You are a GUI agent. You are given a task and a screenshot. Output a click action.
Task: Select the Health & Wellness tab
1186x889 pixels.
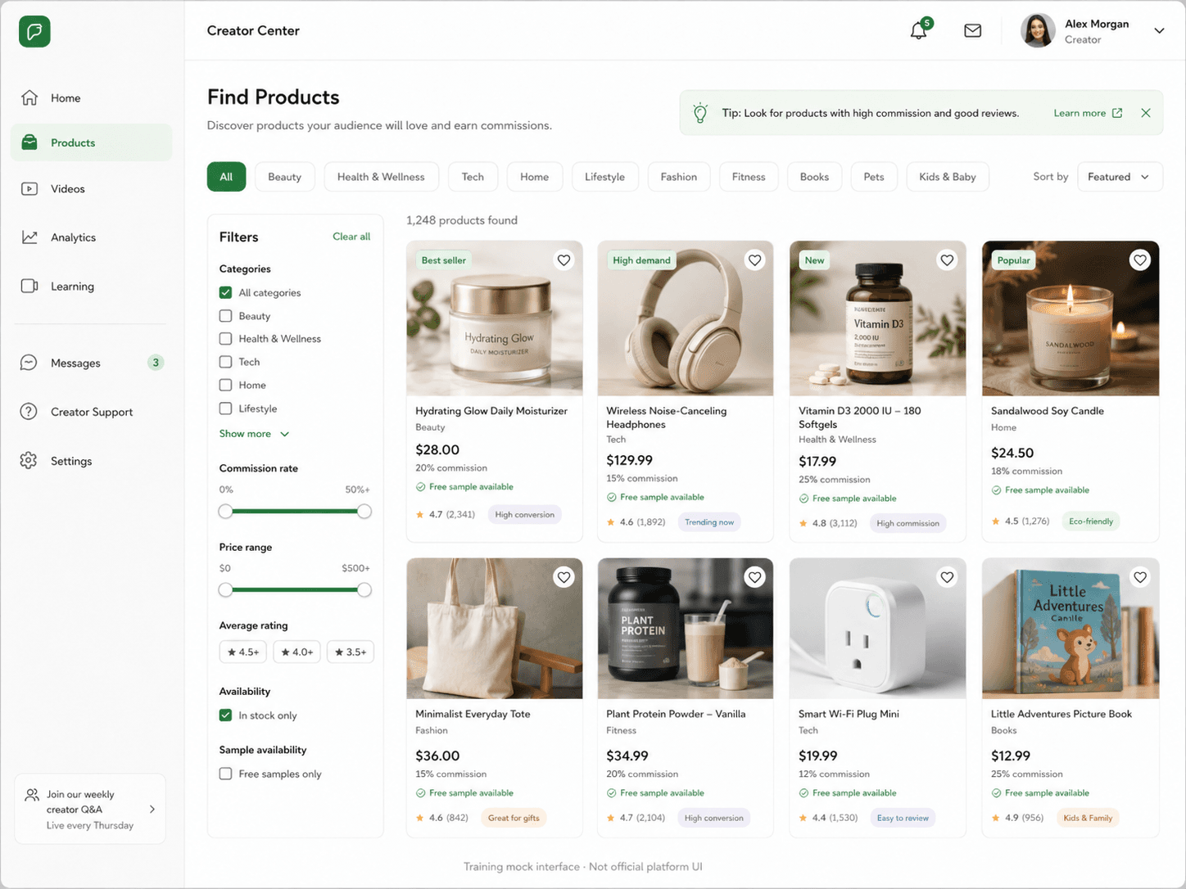[x=381, y=177]
